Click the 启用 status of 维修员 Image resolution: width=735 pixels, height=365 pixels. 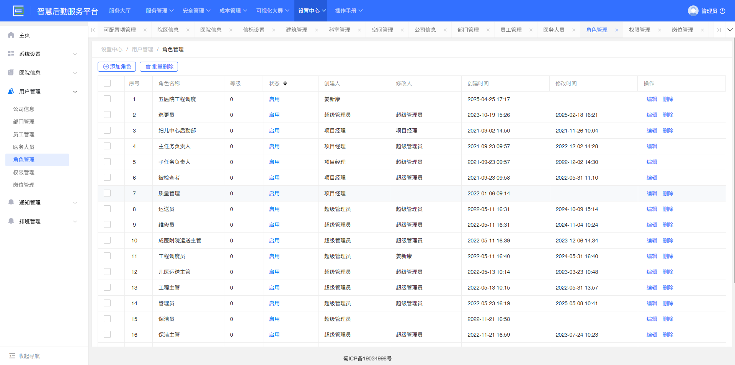274,225
